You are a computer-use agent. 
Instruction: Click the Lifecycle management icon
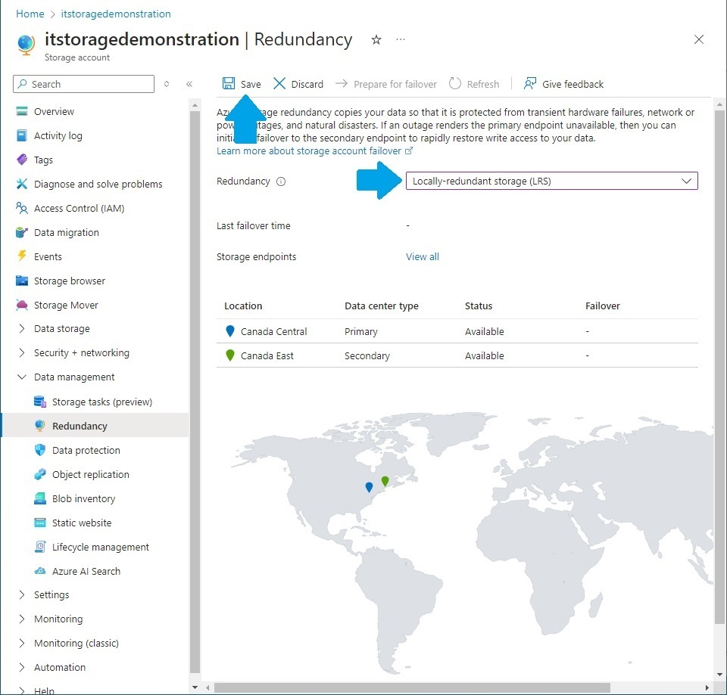point(40,547)
